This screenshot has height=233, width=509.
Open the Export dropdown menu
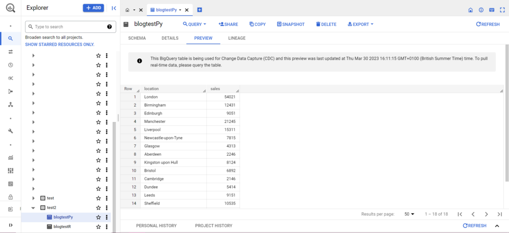tap(360, 24)
